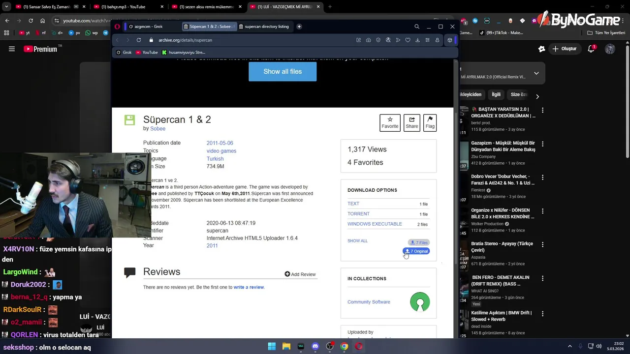Reload the YouTube page in Chrome
Viewport: 630px width, 354px height.
[31, 21]
